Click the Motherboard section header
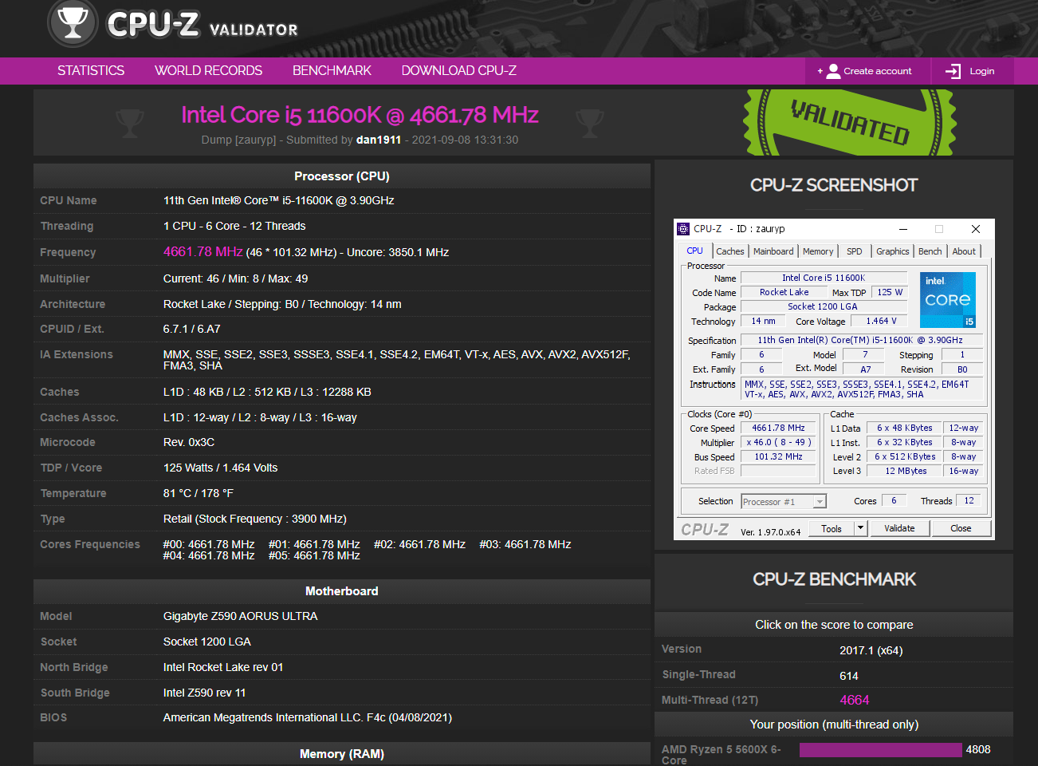The height and width of the screenshot is (766, 1038). tap(342, 591)
